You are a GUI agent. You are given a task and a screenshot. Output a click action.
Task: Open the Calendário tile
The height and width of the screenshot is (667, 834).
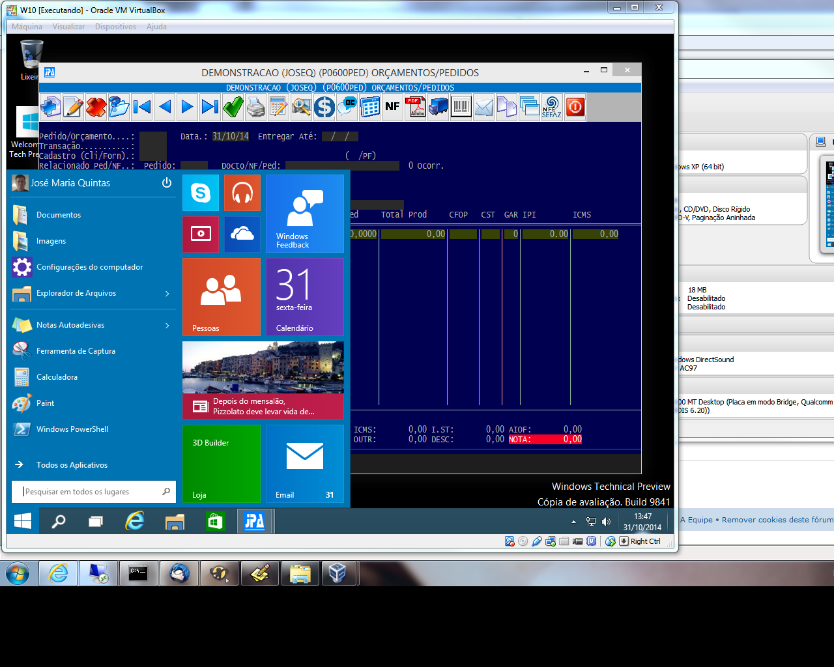pos(304,297)
